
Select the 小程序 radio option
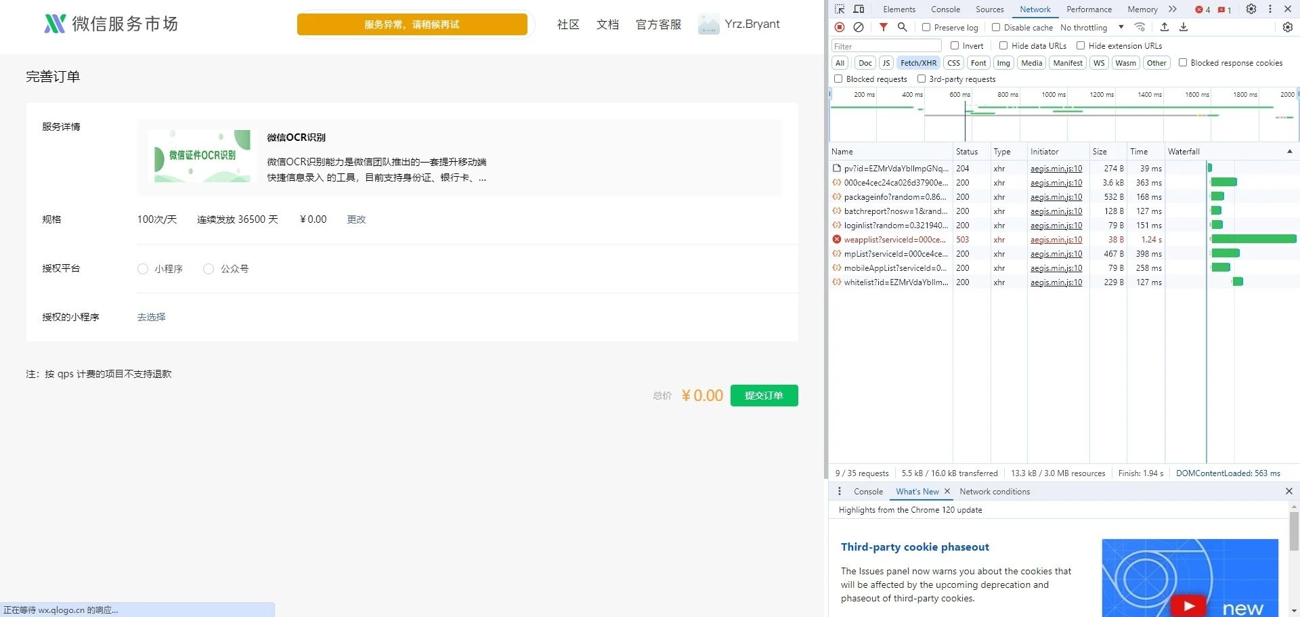[143, 269]
